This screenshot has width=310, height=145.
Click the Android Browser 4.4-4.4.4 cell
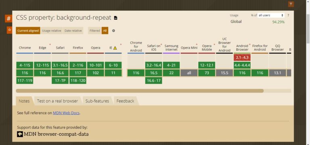[x=242, y=65]
